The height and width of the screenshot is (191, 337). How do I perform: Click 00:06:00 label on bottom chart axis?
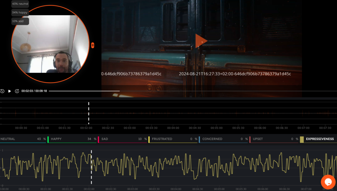tap(263, 189)
